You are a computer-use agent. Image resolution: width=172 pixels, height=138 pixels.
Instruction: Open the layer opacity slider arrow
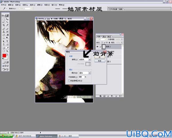pyautogui.click(x=122, y=39)
